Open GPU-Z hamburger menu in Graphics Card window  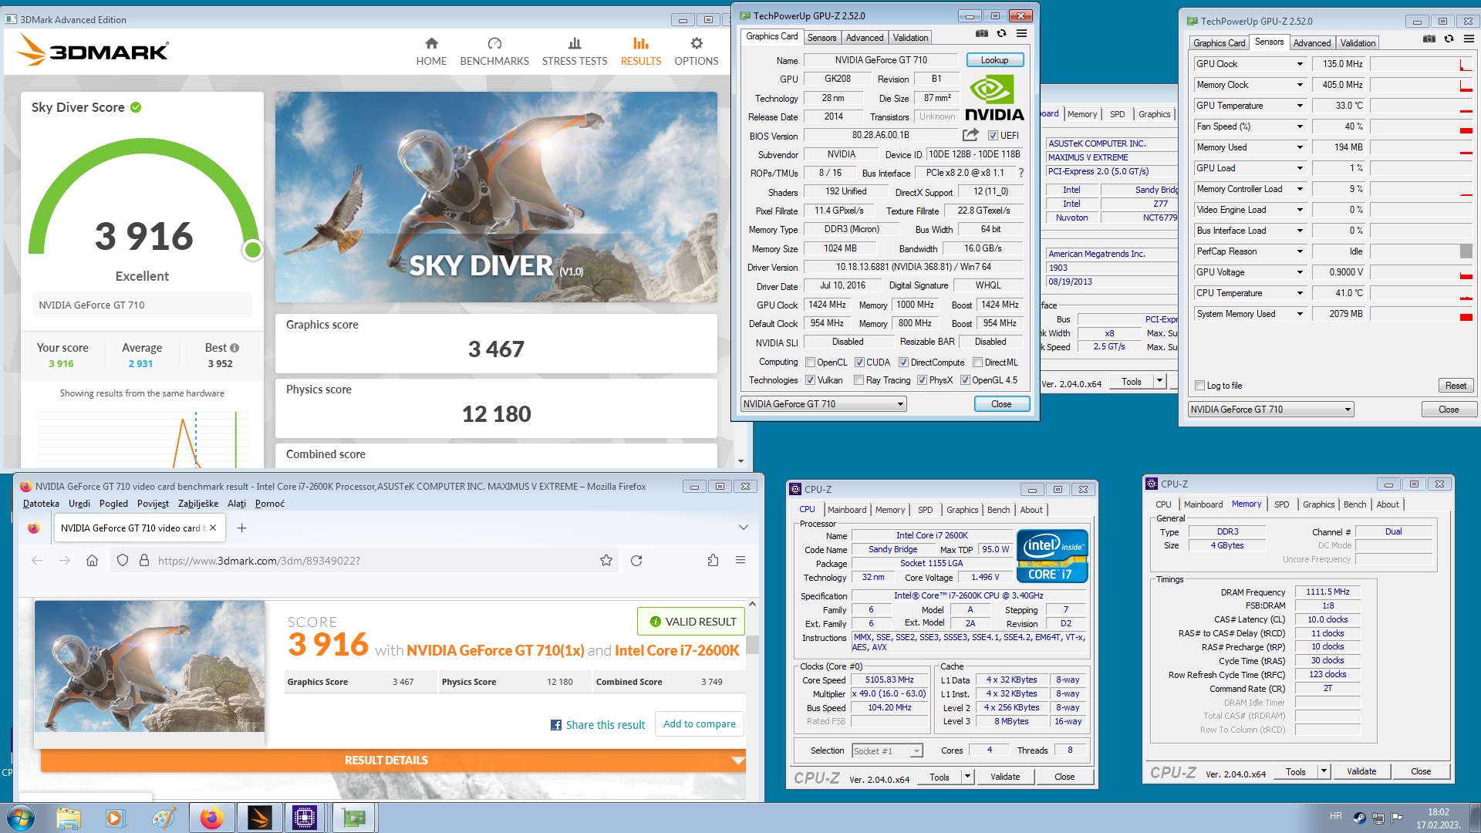(x=1021, y=34)
